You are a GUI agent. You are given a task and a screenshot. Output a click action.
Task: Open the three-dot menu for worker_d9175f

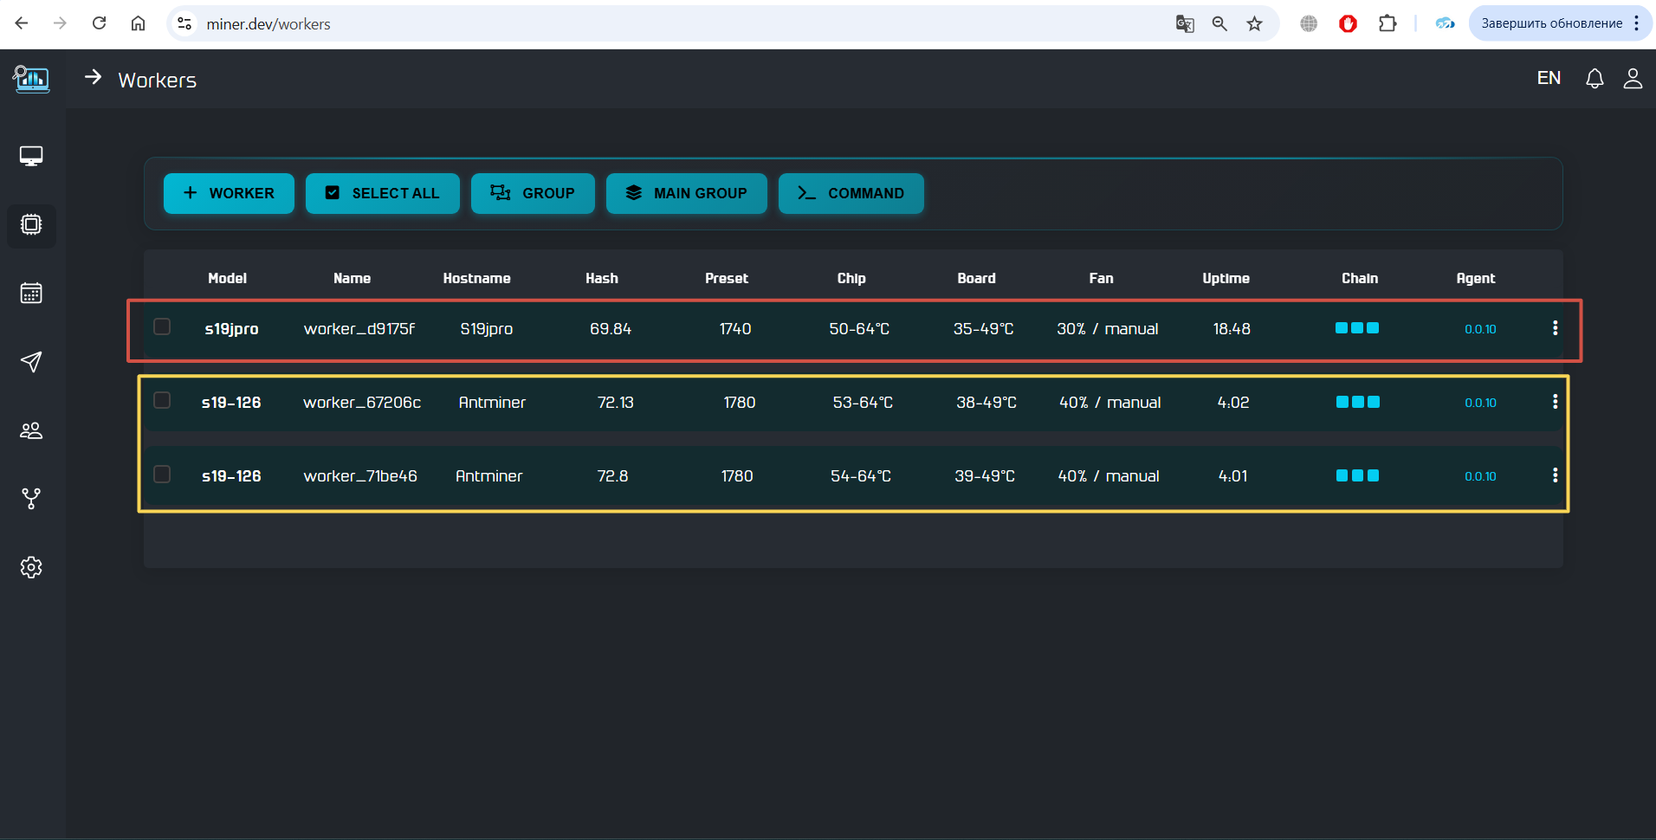(1556, 327)
